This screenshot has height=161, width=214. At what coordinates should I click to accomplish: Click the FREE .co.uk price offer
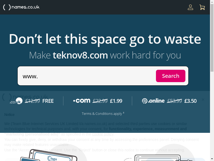tap(48, 101)
